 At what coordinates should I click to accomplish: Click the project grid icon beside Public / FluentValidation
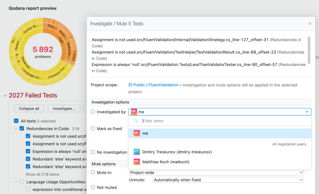130,85
